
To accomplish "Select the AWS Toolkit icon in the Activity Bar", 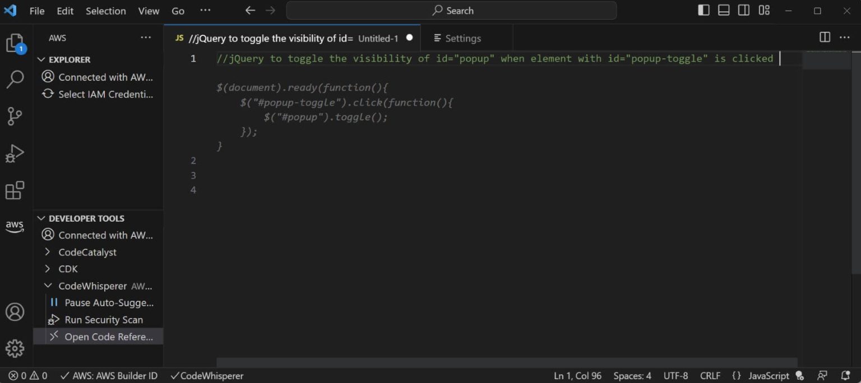I will (x=14, y=226).
